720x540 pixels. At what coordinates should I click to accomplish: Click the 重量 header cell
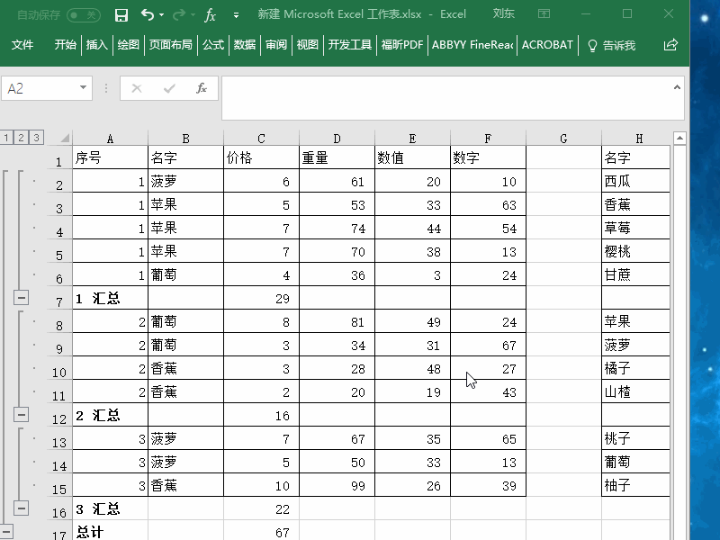337,157
